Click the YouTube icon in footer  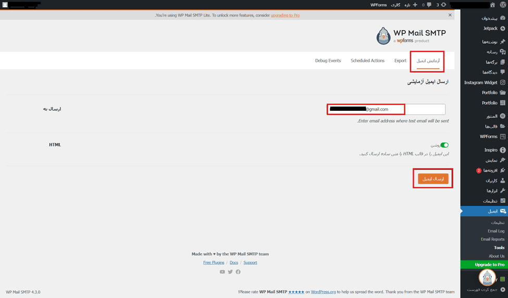[222, 271]
